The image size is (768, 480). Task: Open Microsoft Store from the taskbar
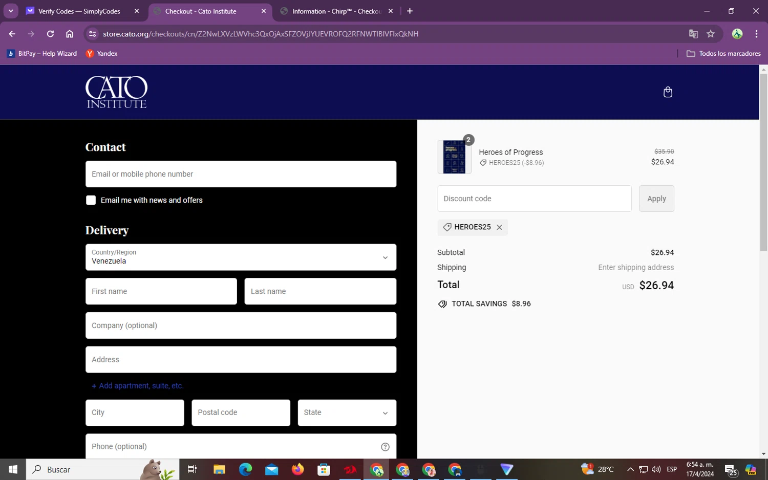coord(324,469)
